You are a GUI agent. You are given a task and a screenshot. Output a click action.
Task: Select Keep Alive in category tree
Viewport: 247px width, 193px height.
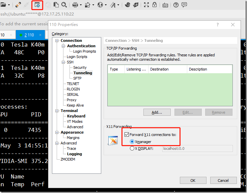coord(75,105)
